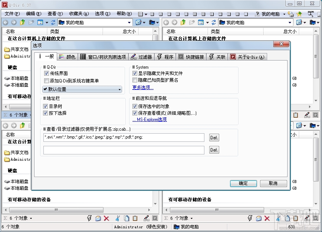Click the magnifier tool icon in toolbar
The height and width of the screenshot is (232, 322).
pyautogui.click(x=310, y=14)
